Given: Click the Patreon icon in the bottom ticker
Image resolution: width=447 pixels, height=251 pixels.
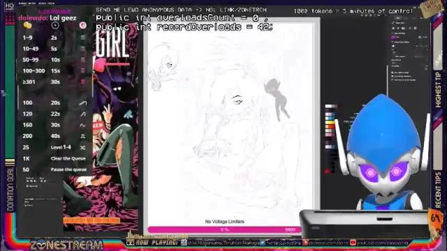Looking at the screenshot, I should pyautogui.click(x=306, y=243).
